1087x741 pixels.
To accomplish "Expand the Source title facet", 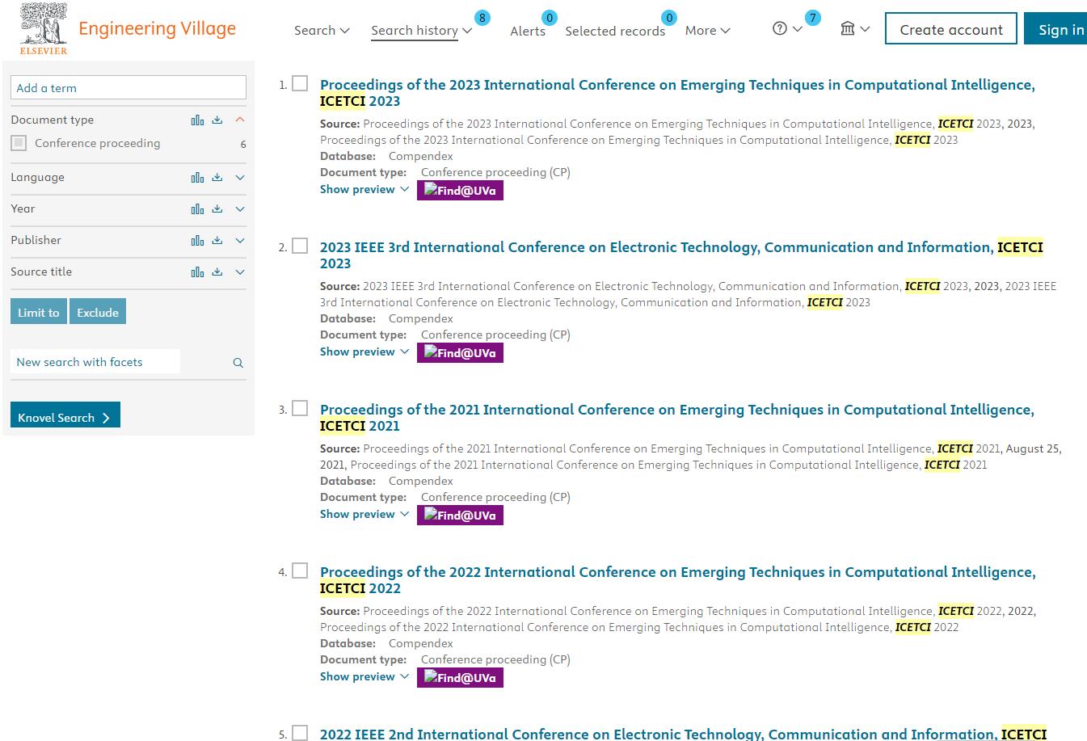I will point(240,272).
